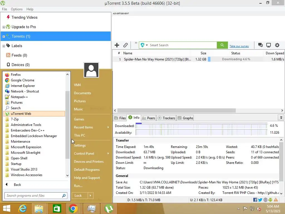Image resolution: width=285 pixels, height=214 pixels.
Task: Click the Availability bar
Action: pos(202,133)
